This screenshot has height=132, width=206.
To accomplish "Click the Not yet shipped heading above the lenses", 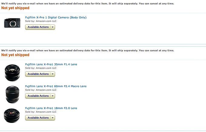I will click(15, 55).
